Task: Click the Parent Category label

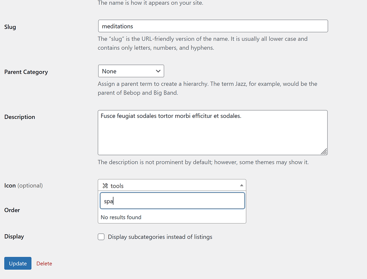Action: tap(26, 72)
